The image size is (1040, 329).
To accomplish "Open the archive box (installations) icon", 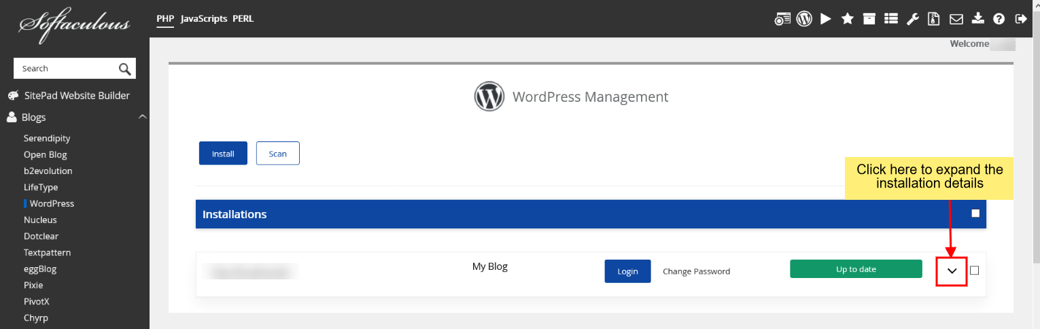I will point(869,19).
